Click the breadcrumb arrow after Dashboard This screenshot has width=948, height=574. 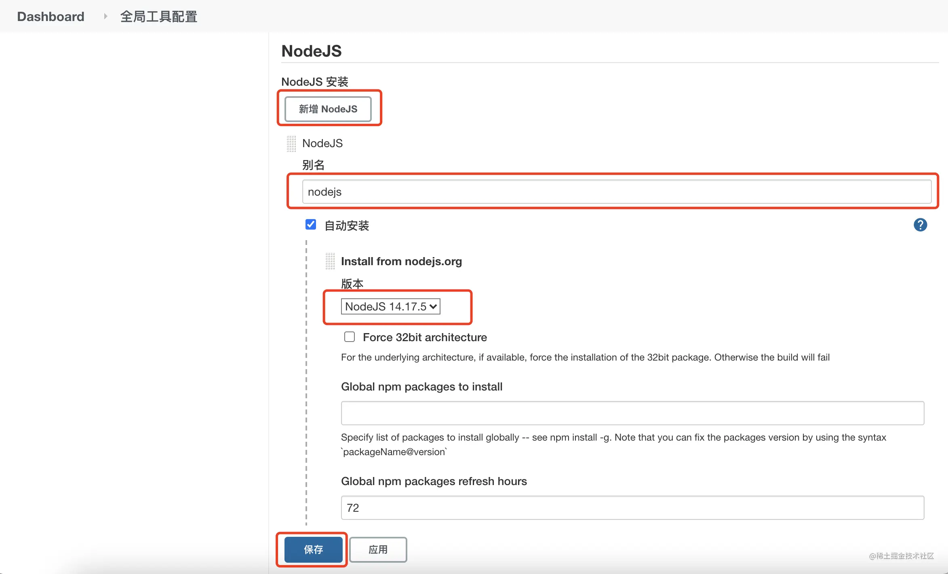point(105,16)
